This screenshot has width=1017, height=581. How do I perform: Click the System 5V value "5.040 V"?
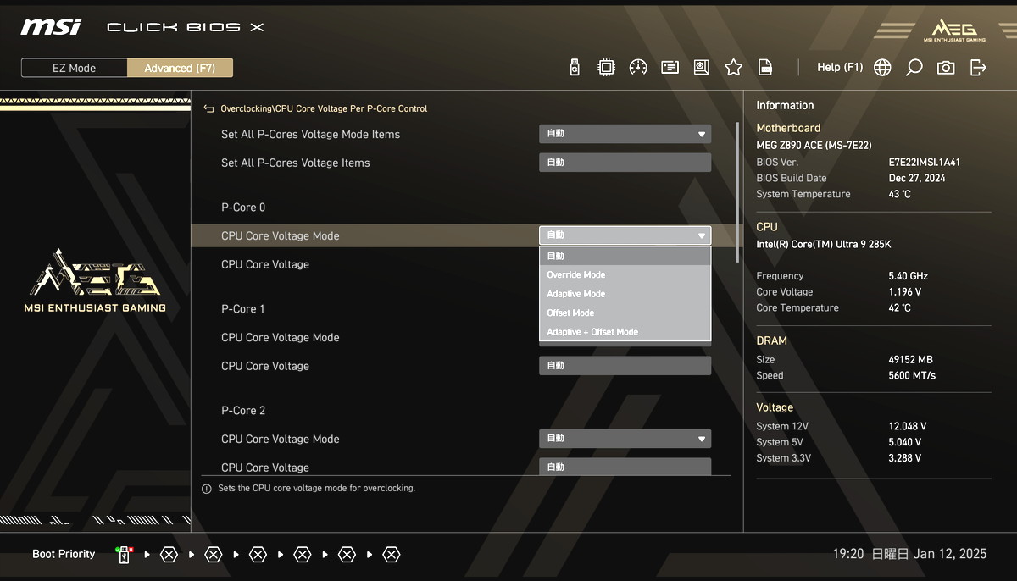(x=904, y=442)
